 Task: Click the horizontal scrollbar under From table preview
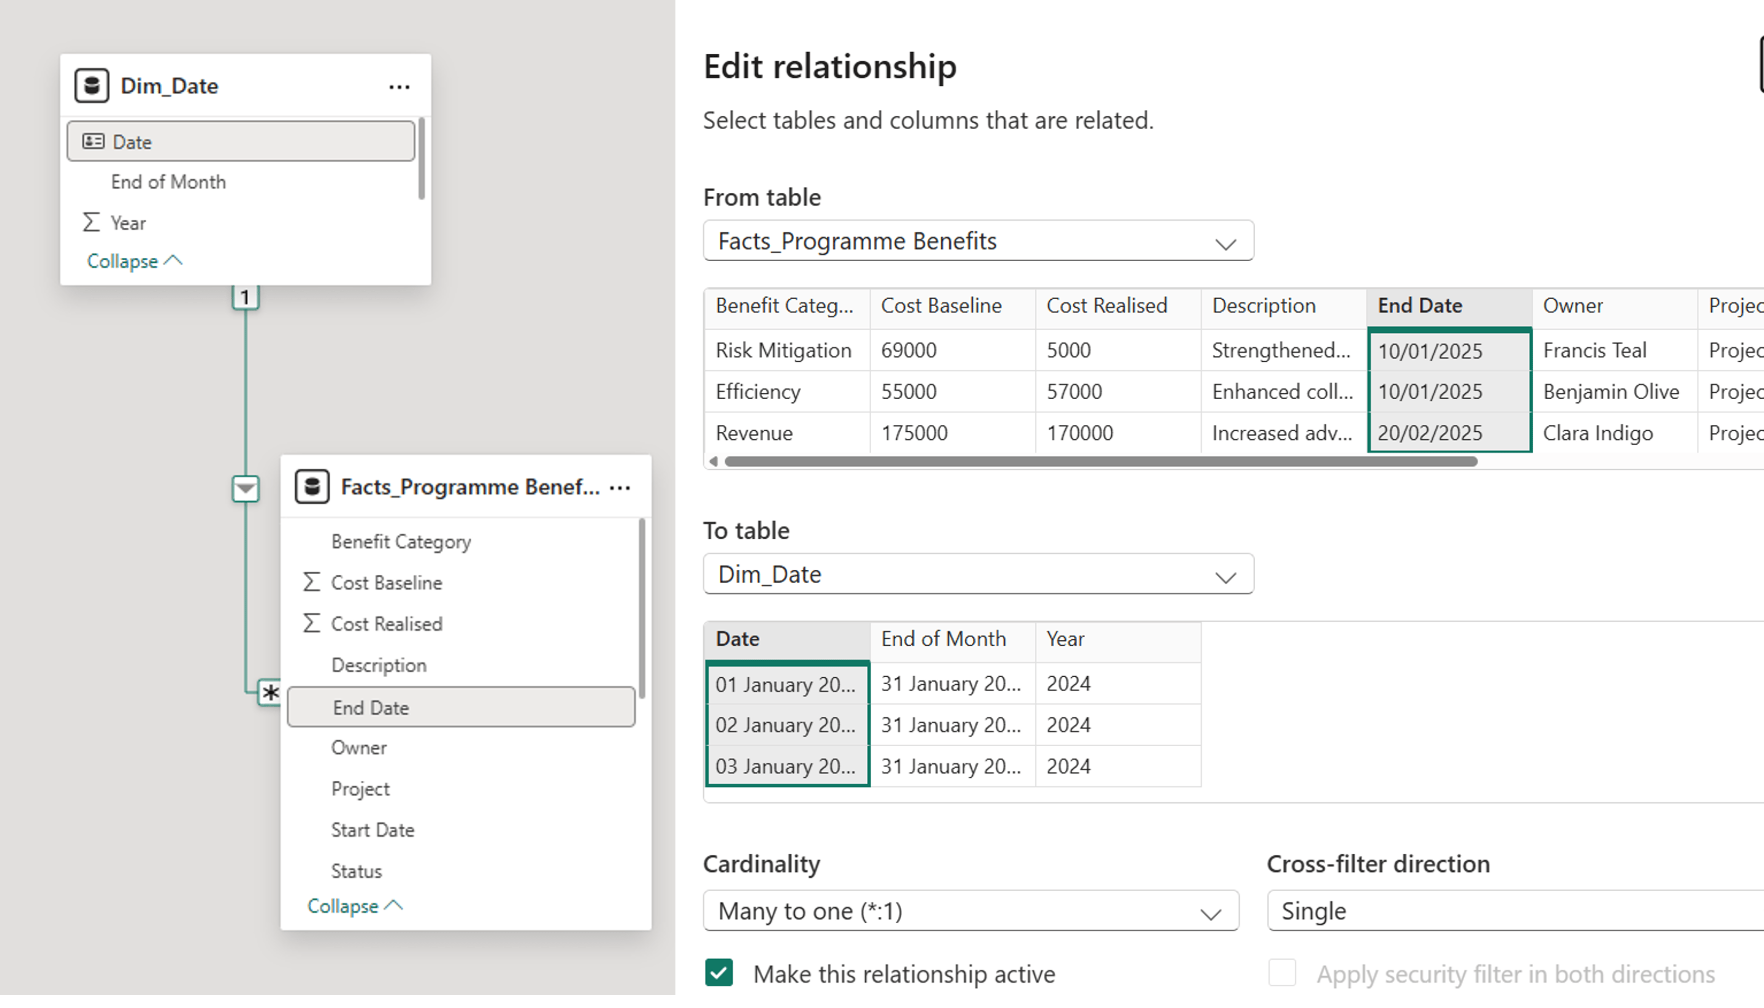pos(1101,461)
